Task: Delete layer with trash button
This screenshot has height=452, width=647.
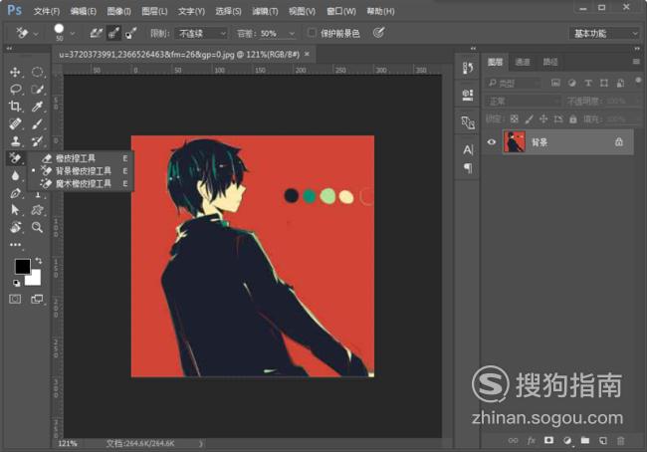Action: (x=620, y=440)
